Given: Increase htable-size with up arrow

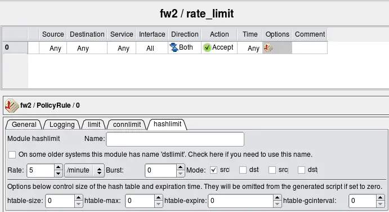Looking at the screenshot, I should [x=78, y=198].
